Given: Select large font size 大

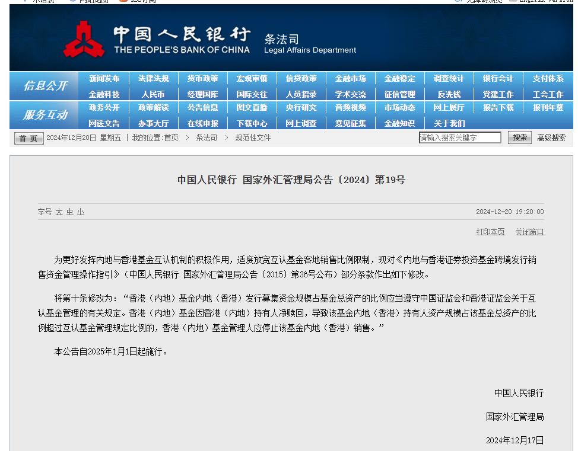Looking at the screenshot, I should coord(59,212).
